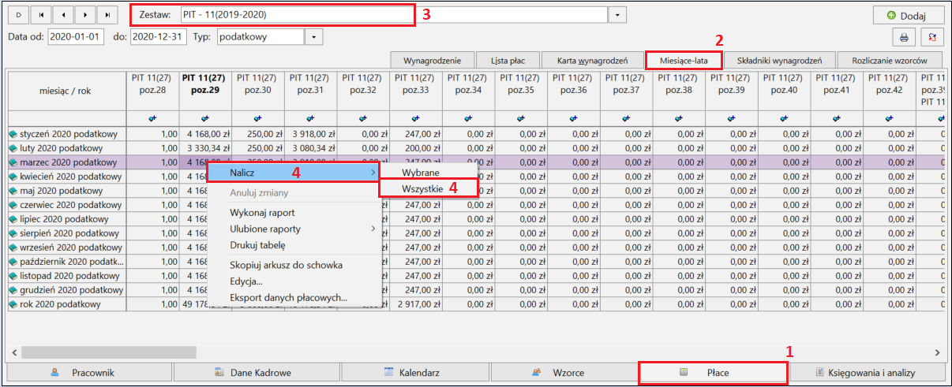Click the do date field 2020-12-31
Viewport: 952px width, 387px height.
pos(159,36)
